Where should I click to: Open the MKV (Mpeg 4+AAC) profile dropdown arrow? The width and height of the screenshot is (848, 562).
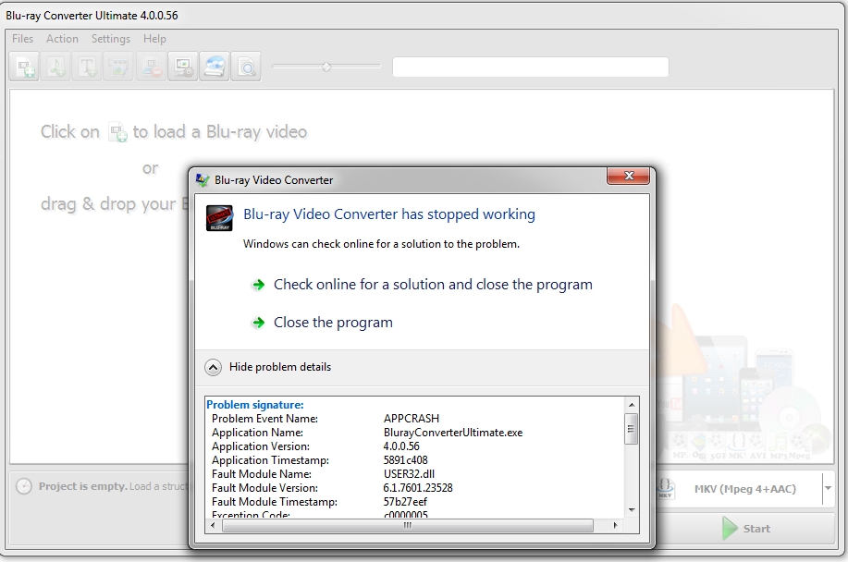click(x=828, y=488)
